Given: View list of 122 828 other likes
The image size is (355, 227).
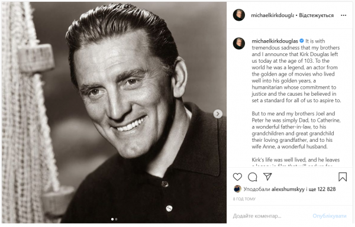Looking at the screenshot, I should [x=327, y=189].
